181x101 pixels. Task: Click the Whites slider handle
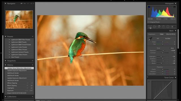163,61
